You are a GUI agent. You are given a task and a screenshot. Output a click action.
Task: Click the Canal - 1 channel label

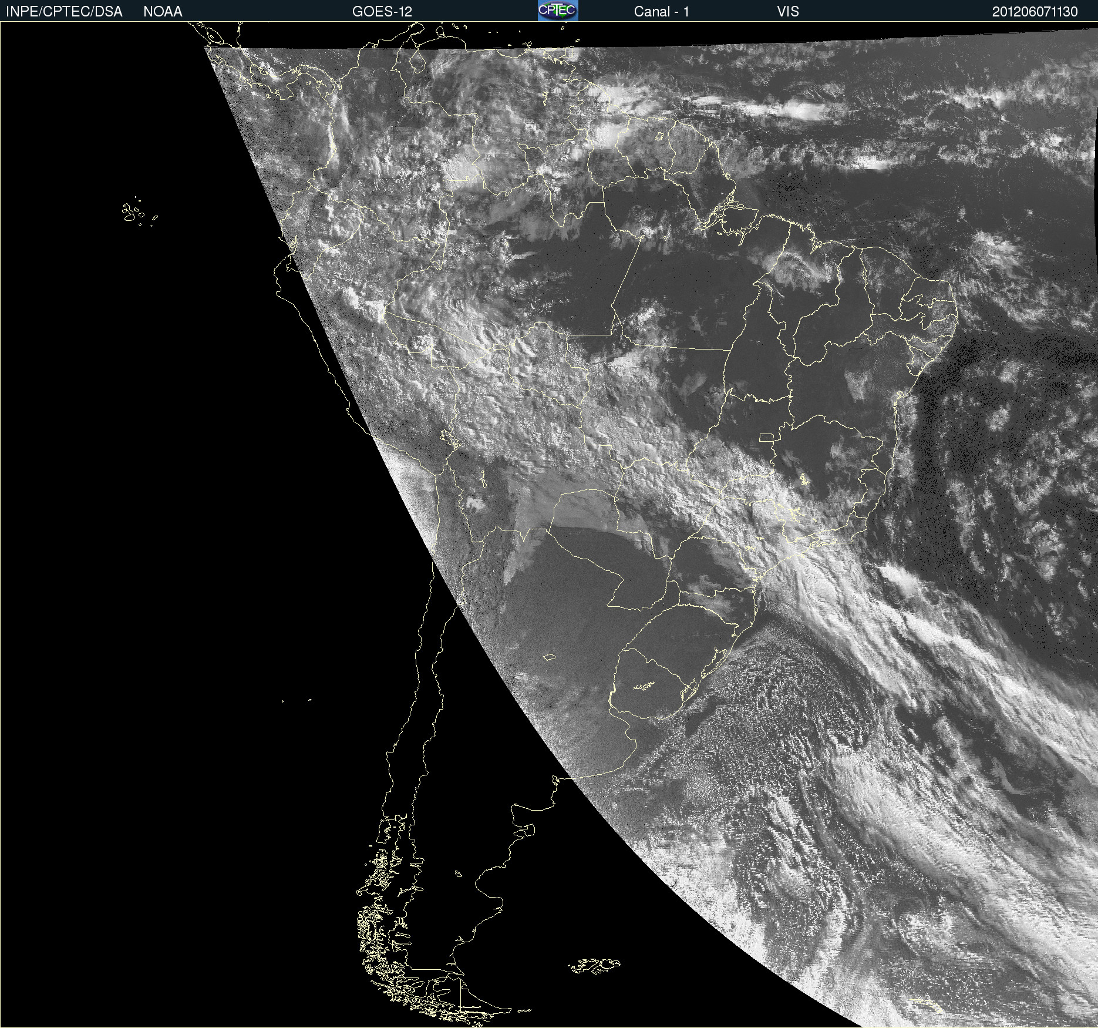click(x=662, y=12)
